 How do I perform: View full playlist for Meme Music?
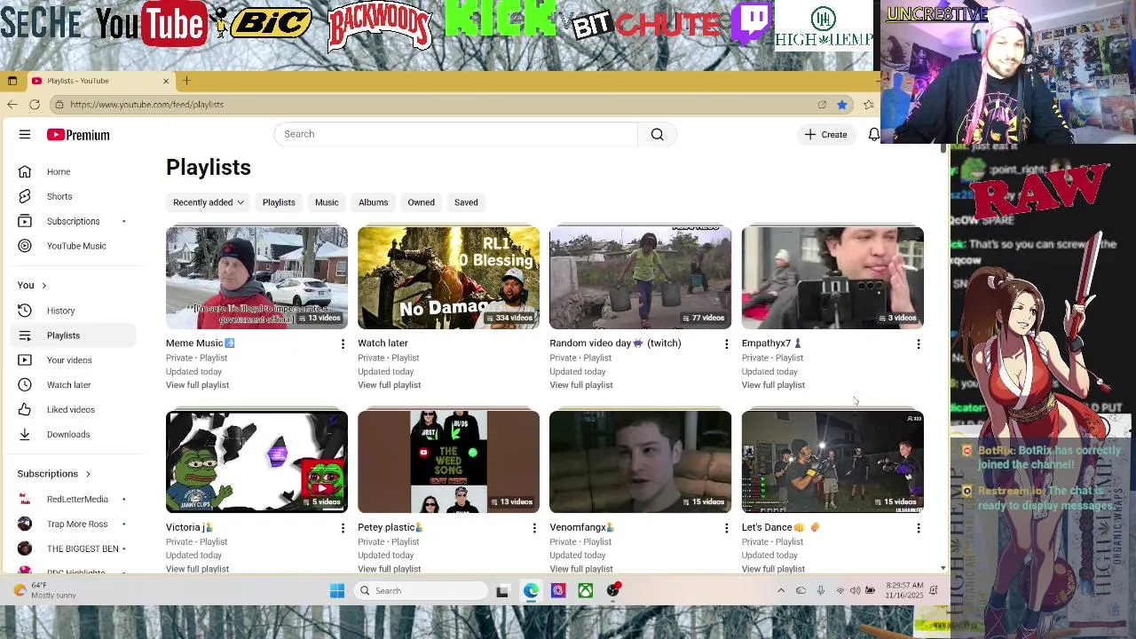(197, 385)
